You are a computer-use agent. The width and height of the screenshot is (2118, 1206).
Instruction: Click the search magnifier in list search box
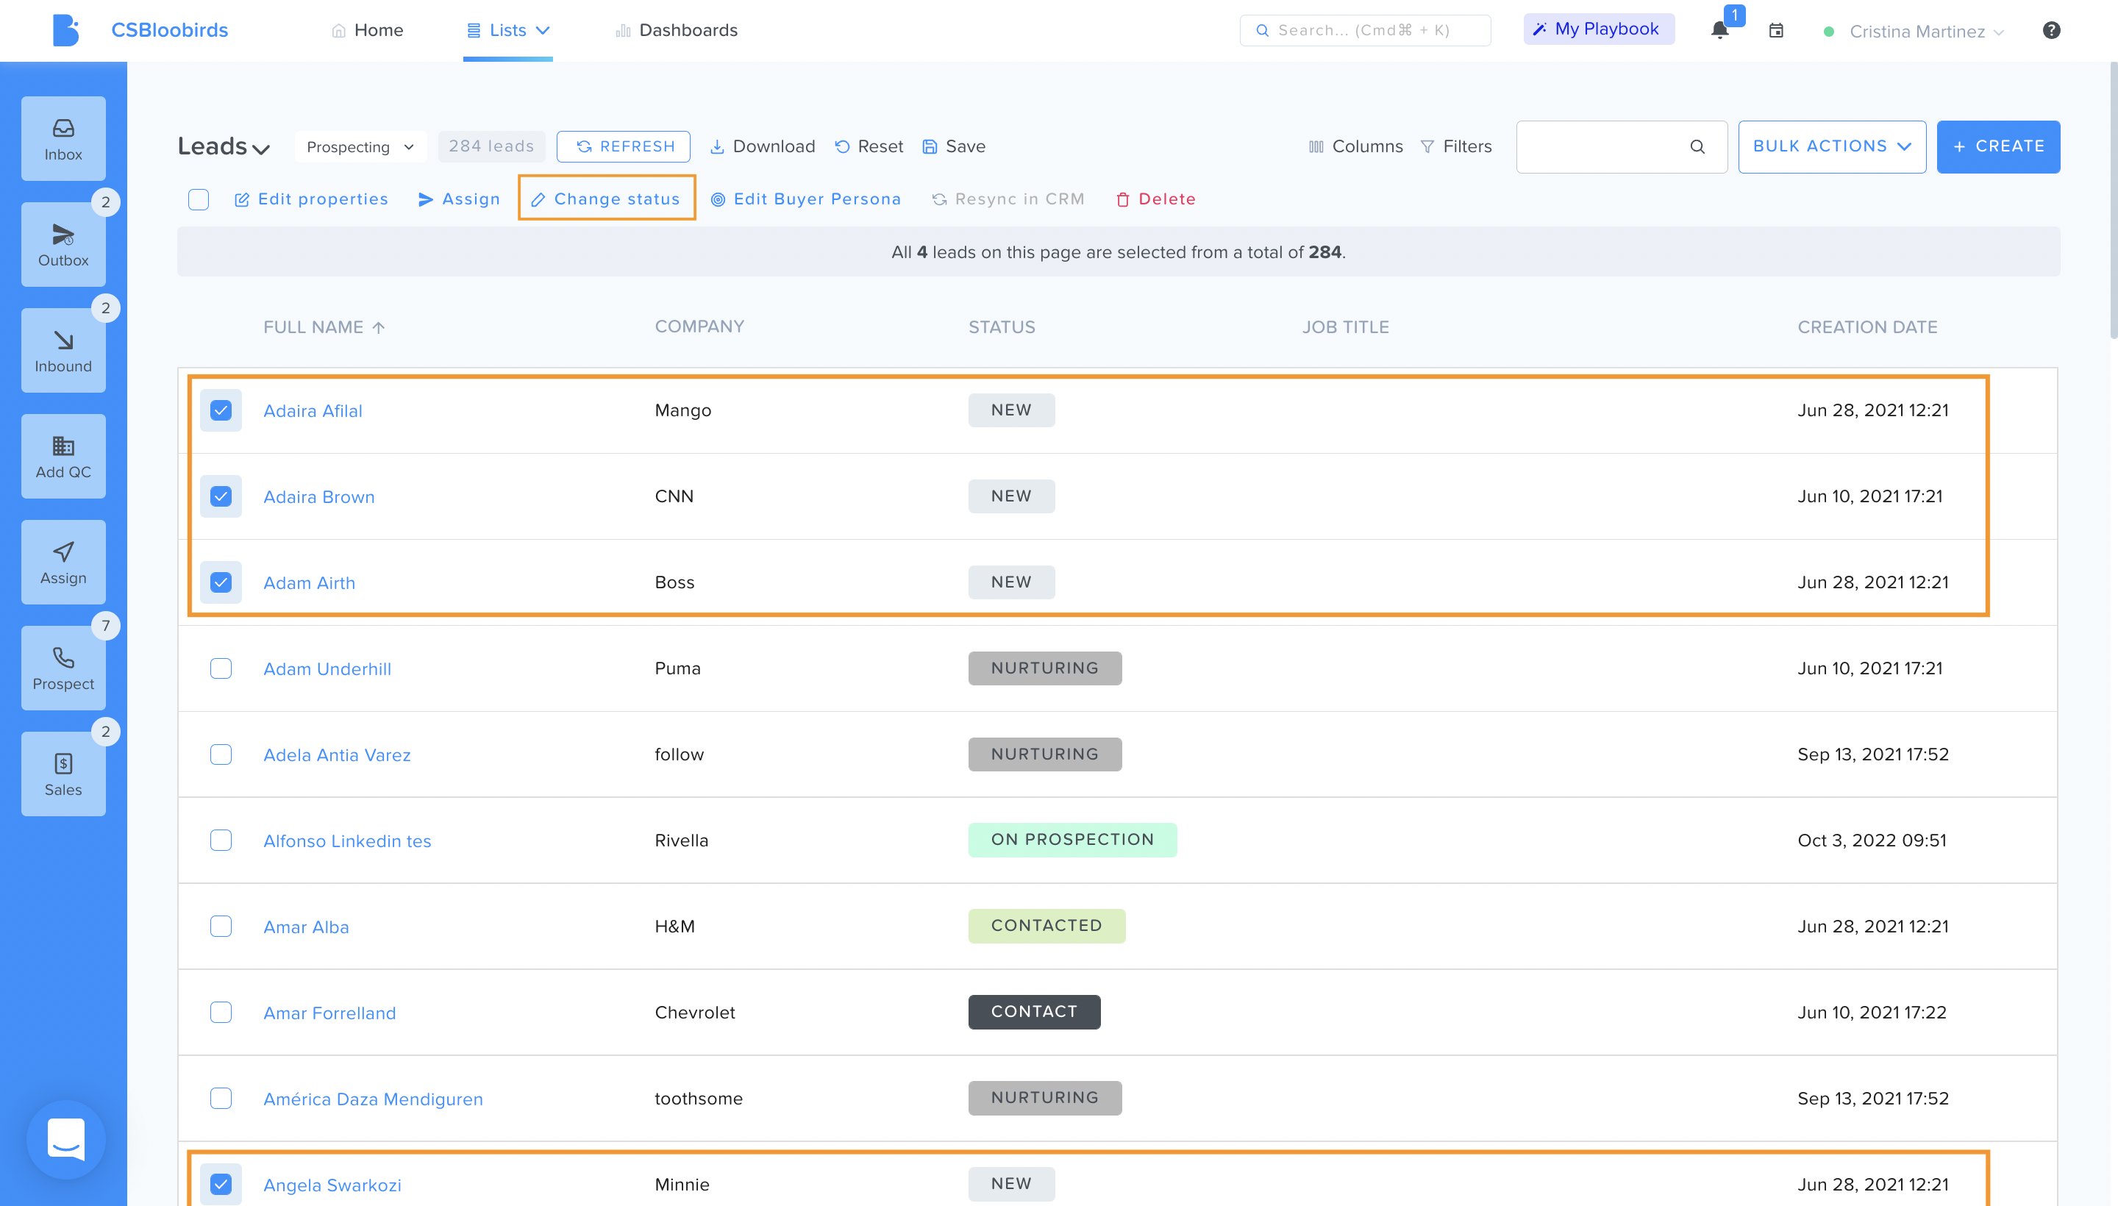point(1697,146)
